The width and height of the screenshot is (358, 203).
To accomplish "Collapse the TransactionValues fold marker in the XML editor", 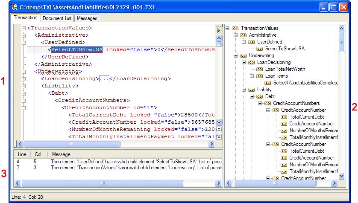I will tap(23, 28).
